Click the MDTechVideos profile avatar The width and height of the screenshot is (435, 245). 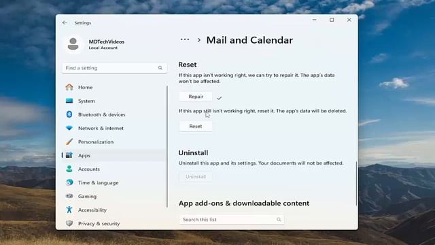click(x=73, y=44)
